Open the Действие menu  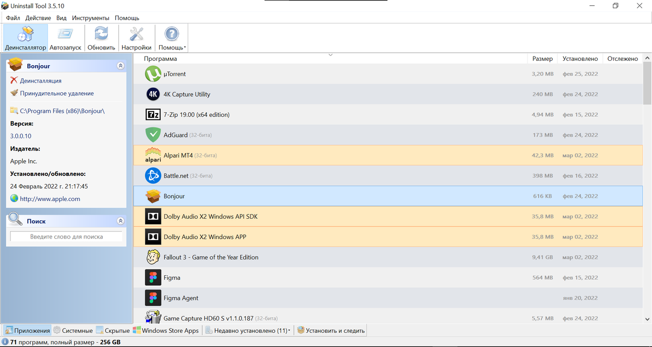[38, 18]
